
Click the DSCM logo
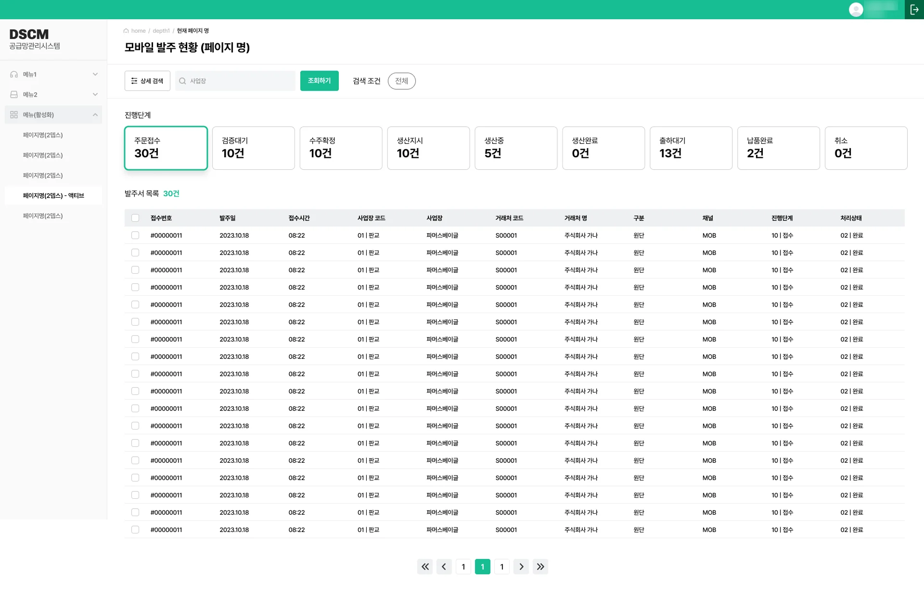tap(29, 35)
